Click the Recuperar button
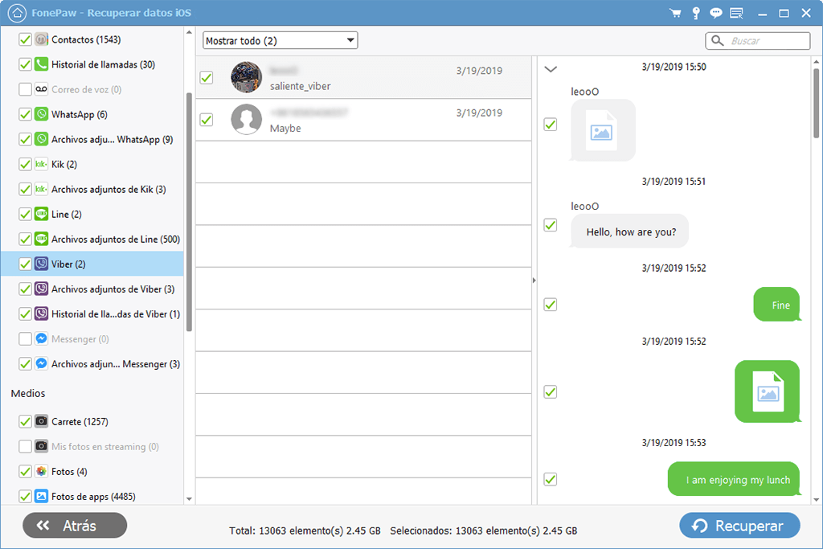The width and height of the screenshot is (823, 549). 739,526
